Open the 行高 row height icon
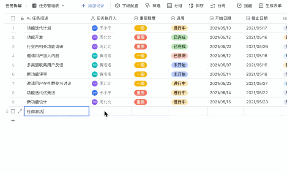287x173 pixels. 213,6
